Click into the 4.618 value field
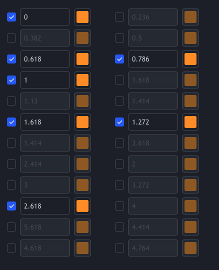219x270 pixels. pos(45,248)
